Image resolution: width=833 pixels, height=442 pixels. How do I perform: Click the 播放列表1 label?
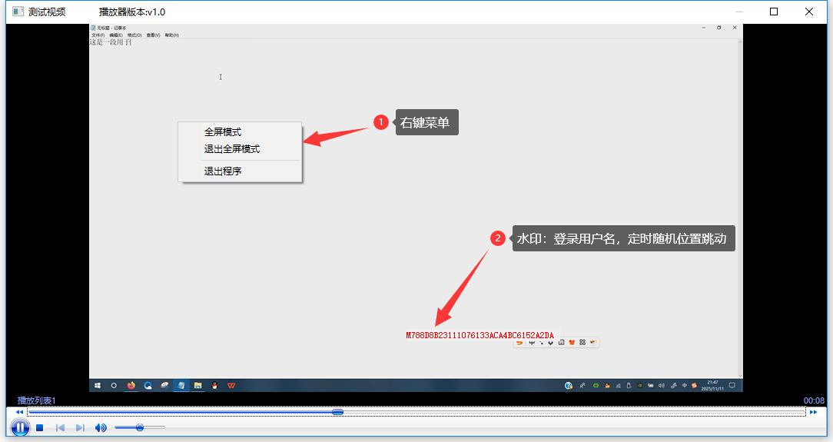(36, 400)
